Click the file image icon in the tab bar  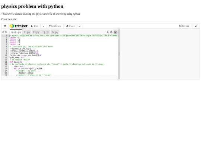coord(115,32)
